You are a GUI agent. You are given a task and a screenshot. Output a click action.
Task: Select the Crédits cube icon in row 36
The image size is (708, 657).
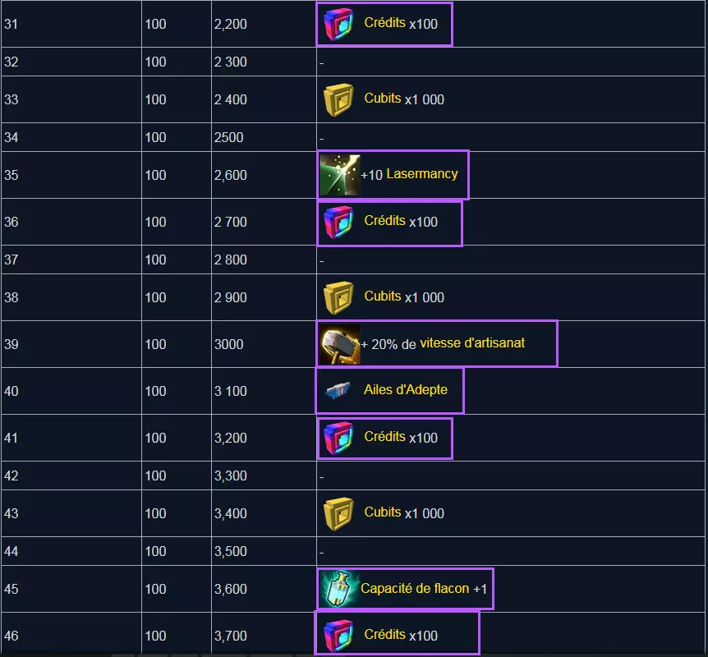tap(338, 222)
